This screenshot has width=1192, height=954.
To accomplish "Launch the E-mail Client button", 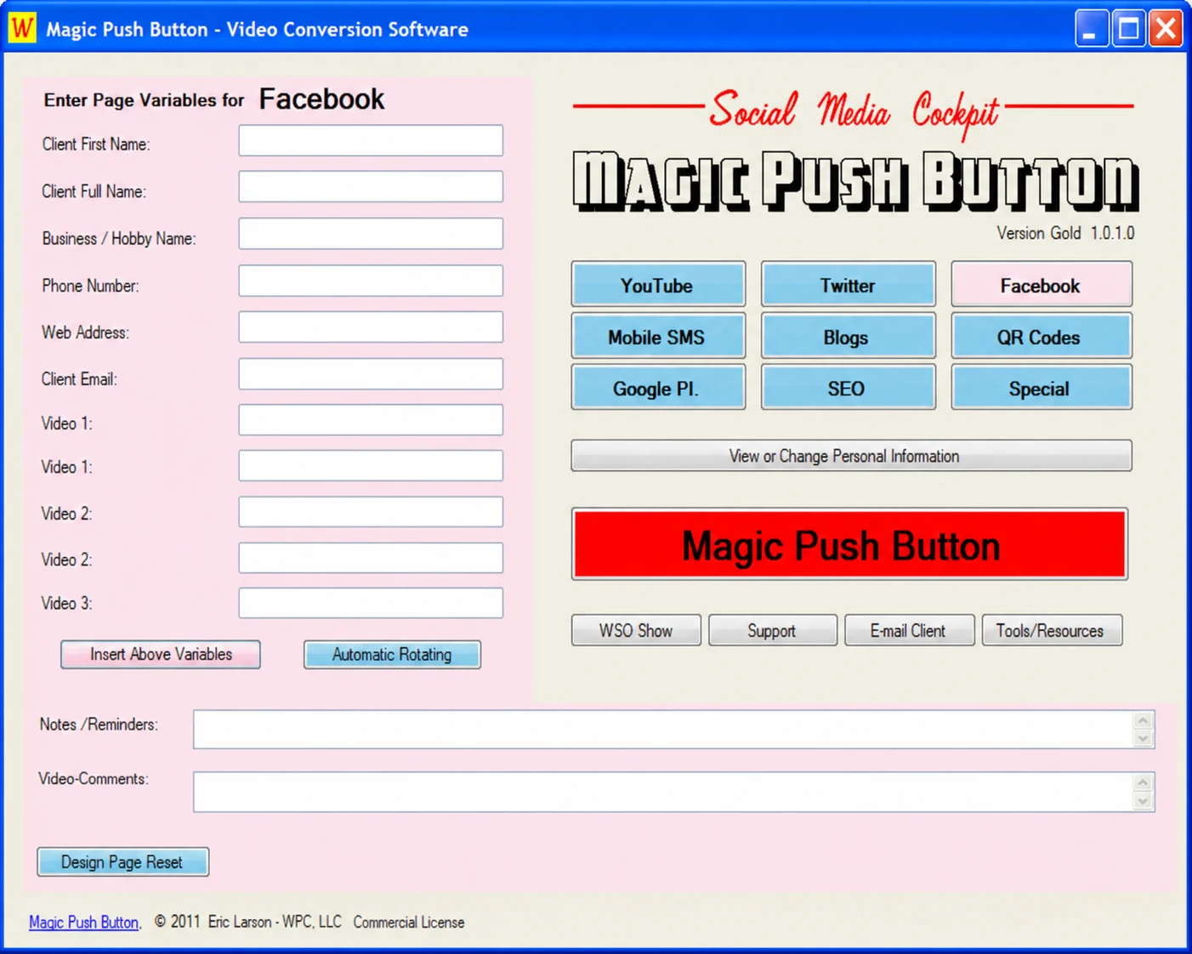I will [909, 630].
